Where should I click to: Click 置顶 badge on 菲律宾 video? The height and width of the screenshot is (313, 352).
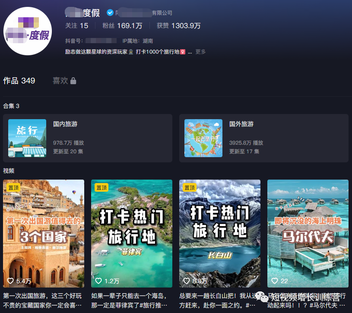[101, 187]
